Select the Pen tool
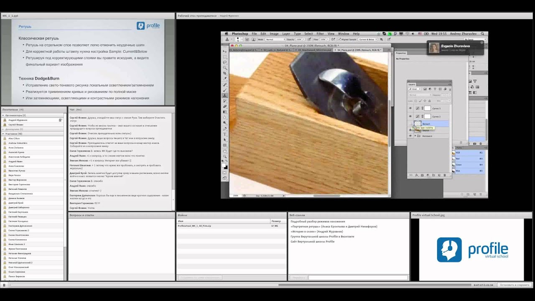 pyautogui.click(x=225, y=129)
